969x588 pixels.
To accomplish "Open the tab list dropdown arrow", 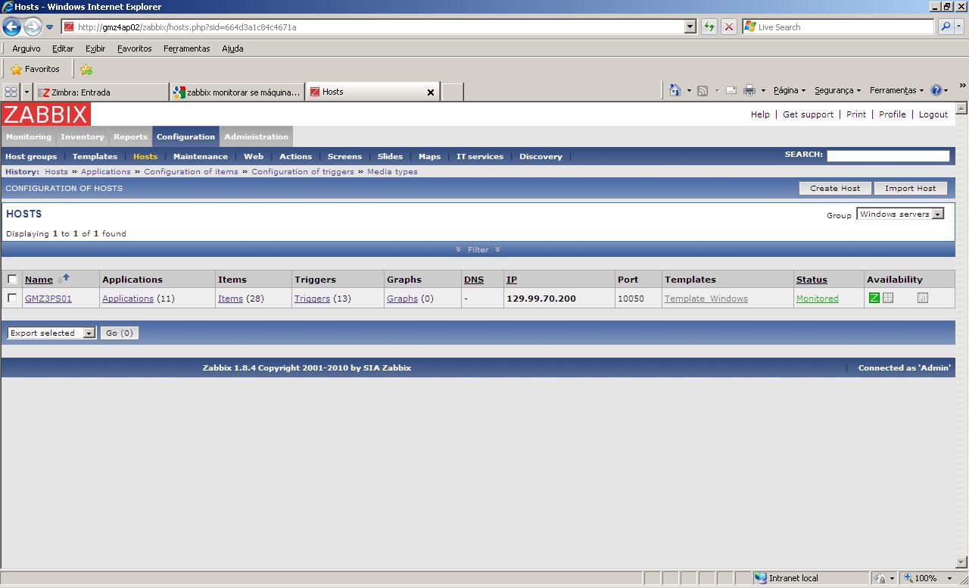I will (x=26, y=92).
